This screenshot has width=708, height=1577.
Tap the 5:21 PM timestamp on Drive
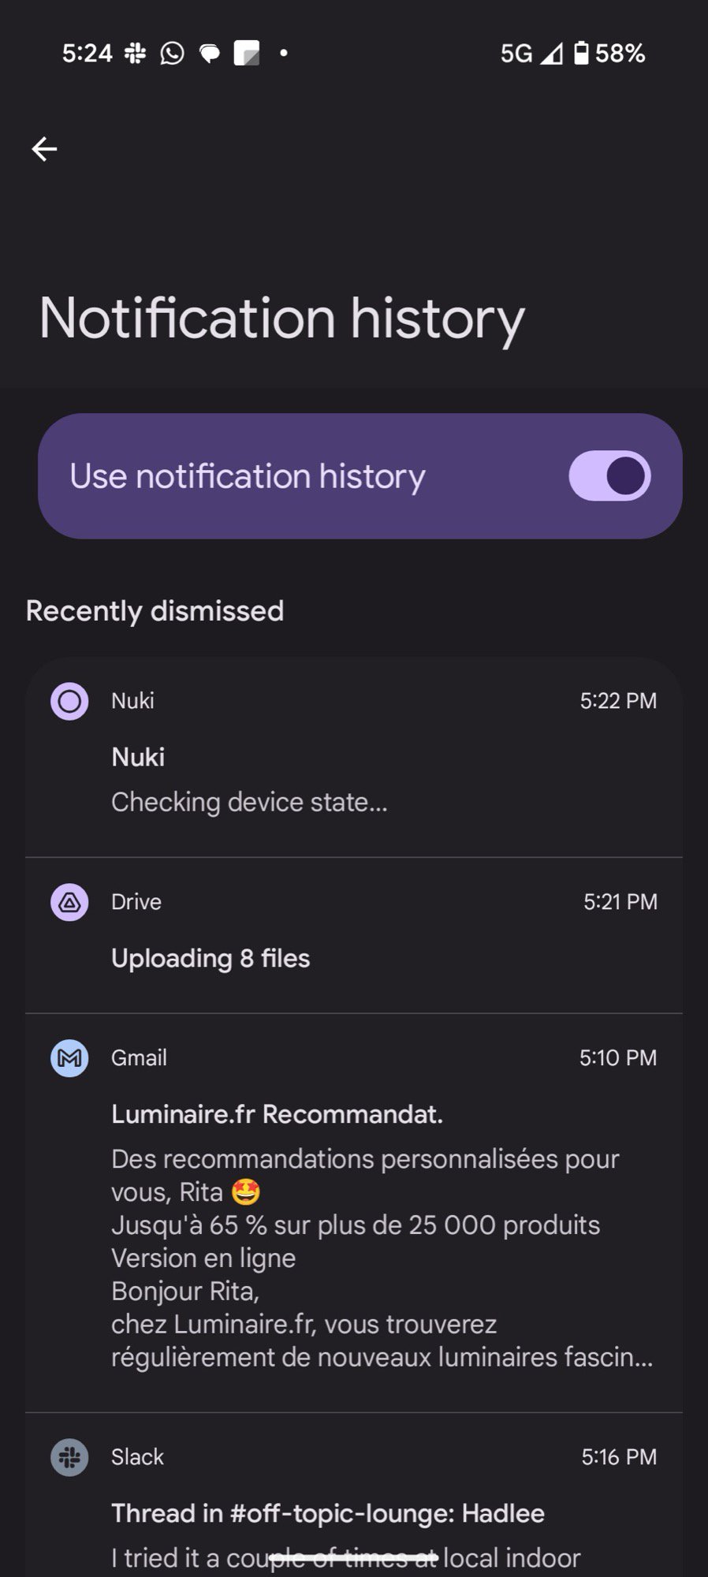[x=620, y=902]
